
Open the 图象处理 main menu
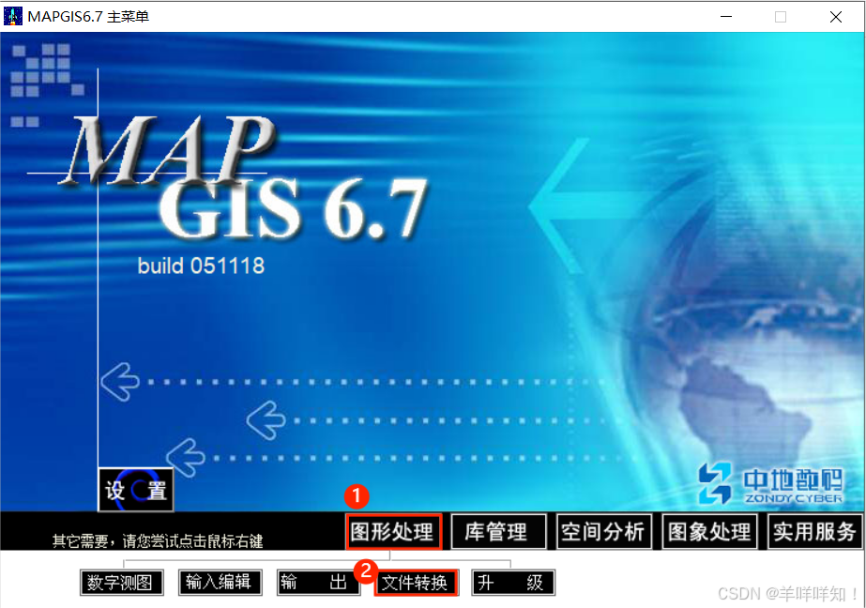pyautogui.click(x=709, y=532)
